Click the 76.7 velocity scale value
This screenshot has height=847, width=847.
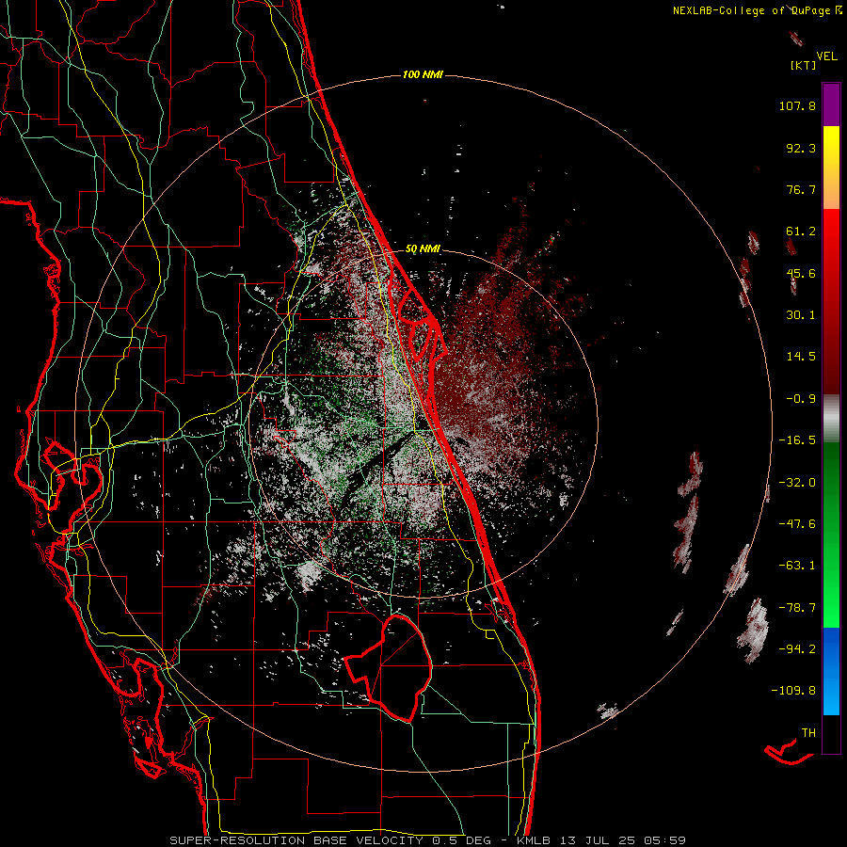(x=801, y=189)
